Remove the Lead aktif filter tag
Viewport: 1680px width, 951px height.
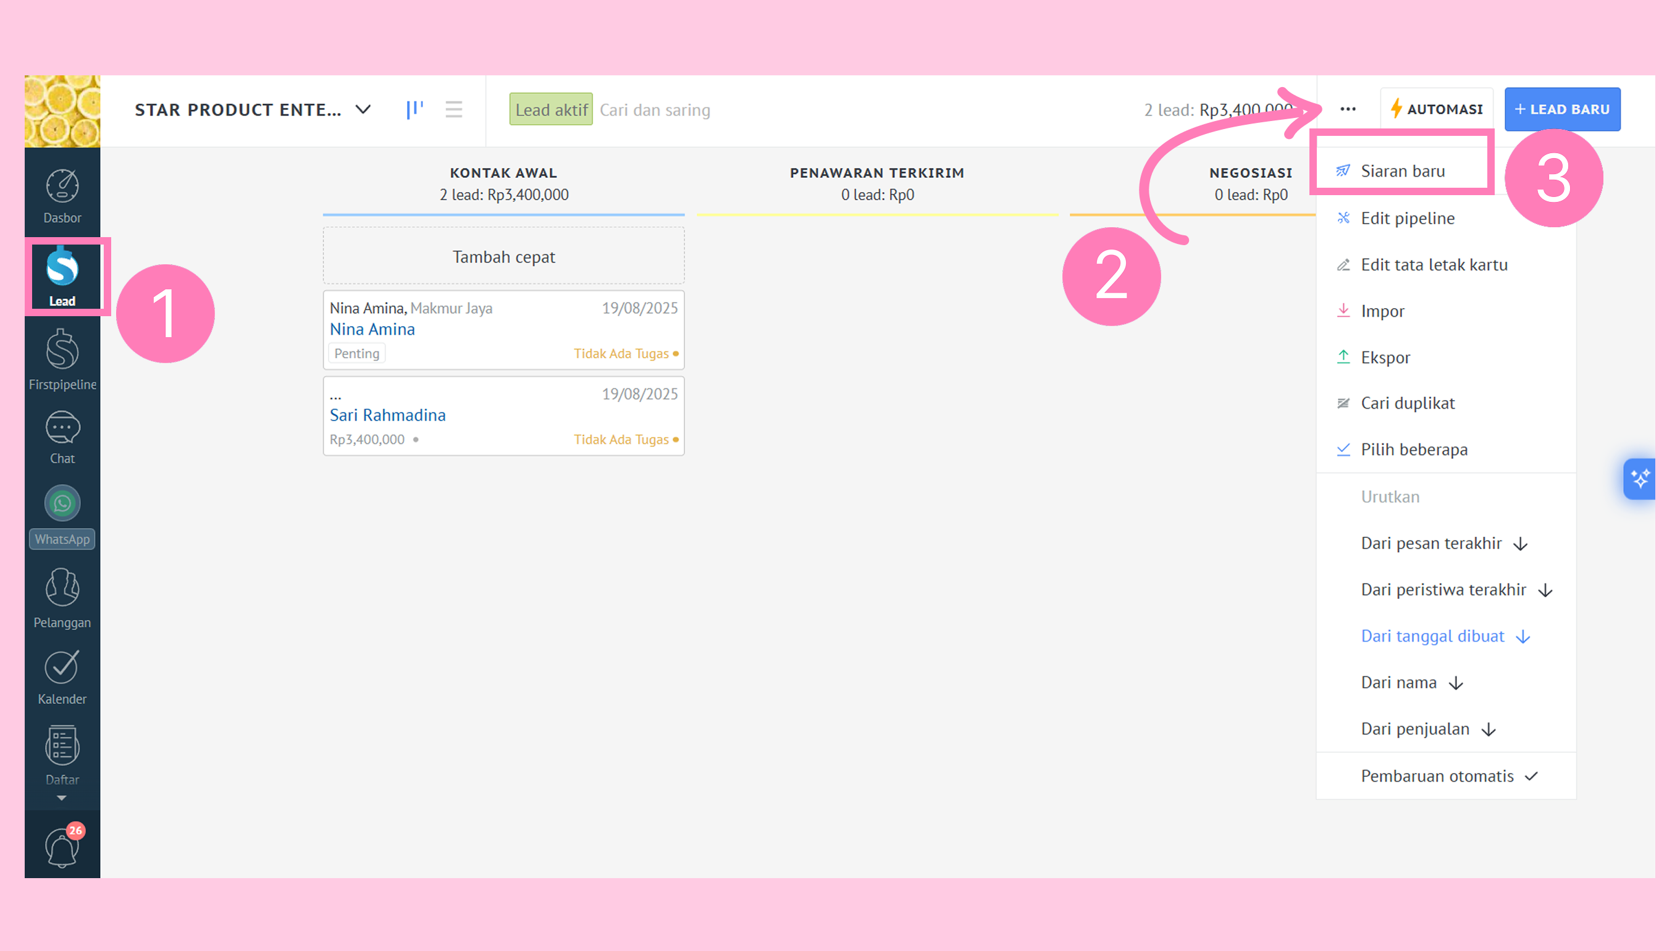tap(551, 109)
